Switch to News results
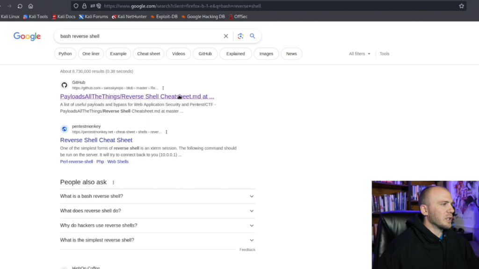This screenshot has width=479, height=269. coord(291,54)
